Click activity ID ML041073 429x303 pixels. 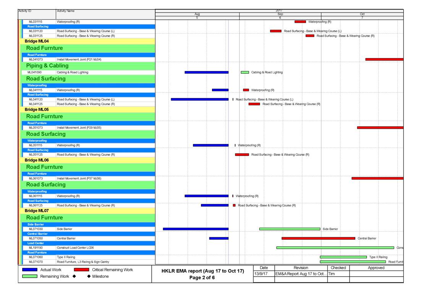[36, 59]
